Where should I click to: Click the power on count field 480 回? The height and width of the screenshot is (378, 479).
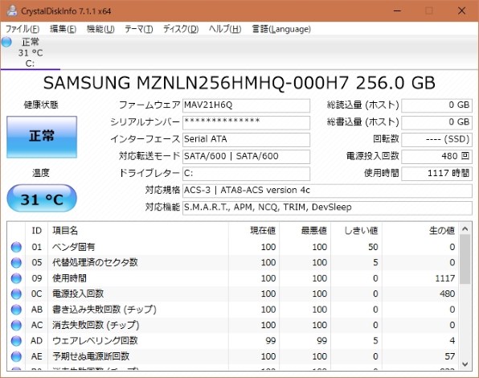pos(436,157)
